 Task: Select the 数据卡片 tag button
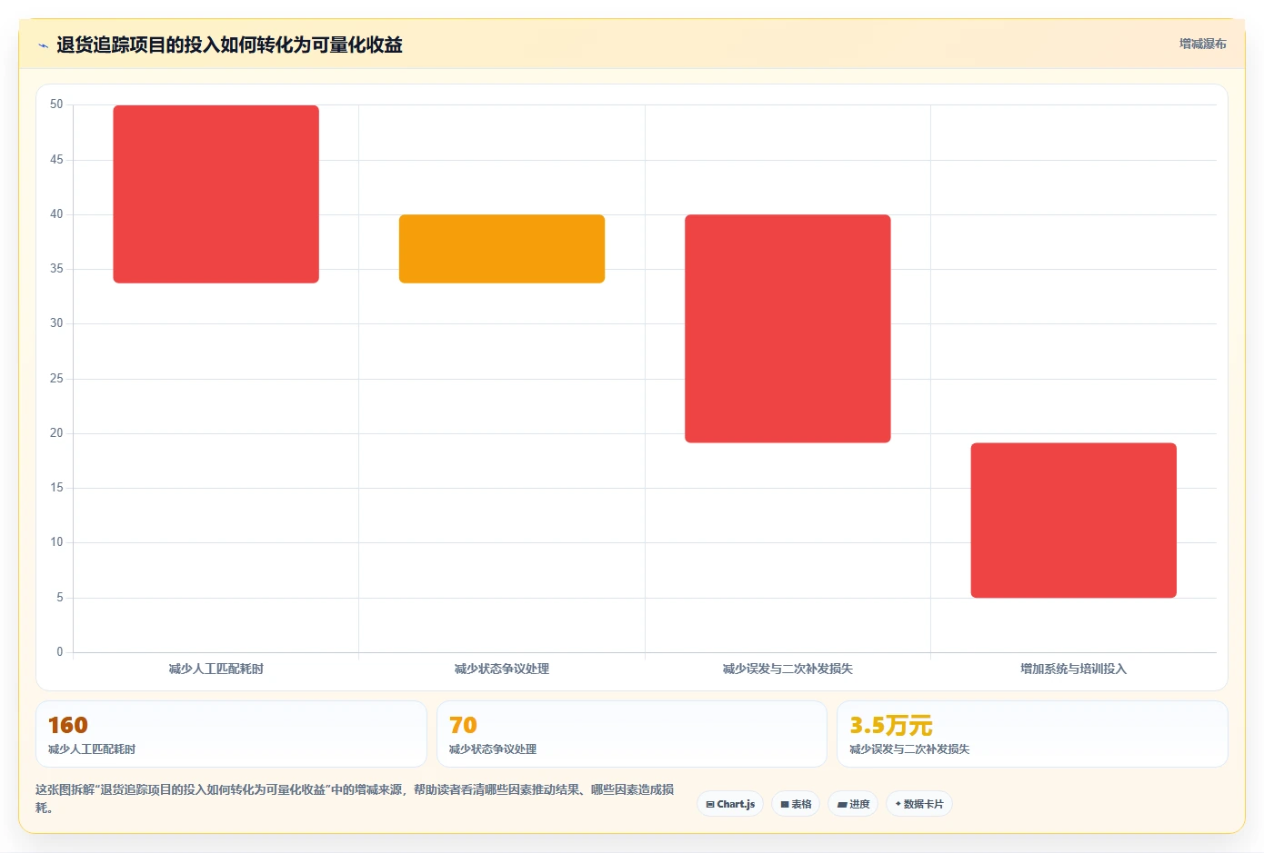(x=919, y=804)
